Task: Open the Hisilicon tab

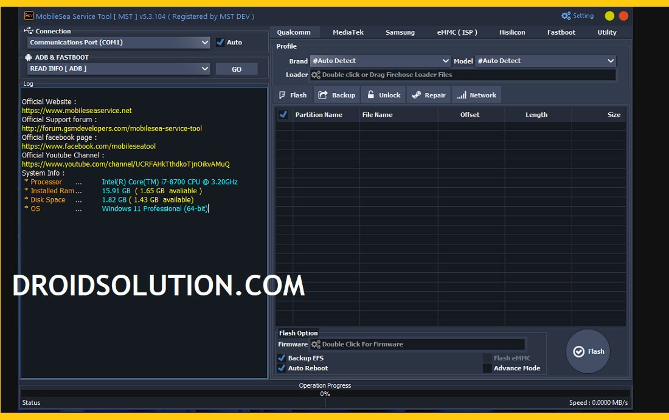Action: (512, 32)
